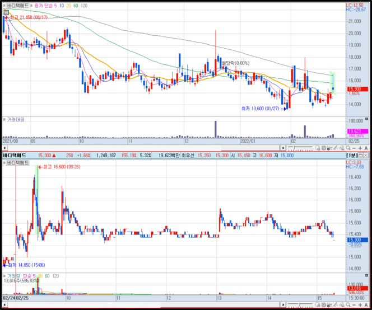Image resolution: width=372 pixels, height=310 pixels.
Task: Click the LC:12.50 readout on daily chart
Action: click(355, 5)
